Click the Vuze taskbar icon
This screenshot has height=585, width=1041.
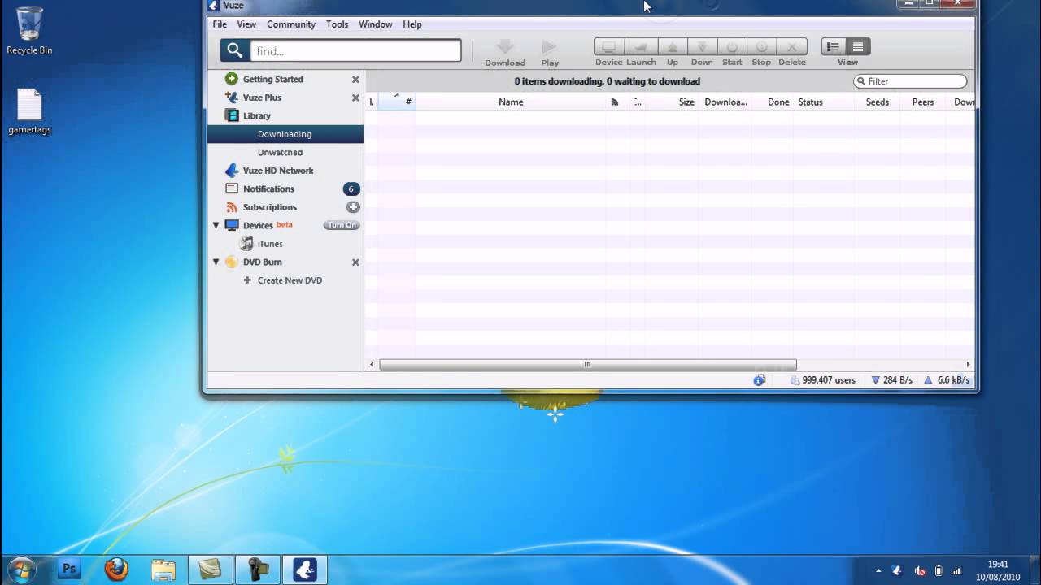[305, 570]
